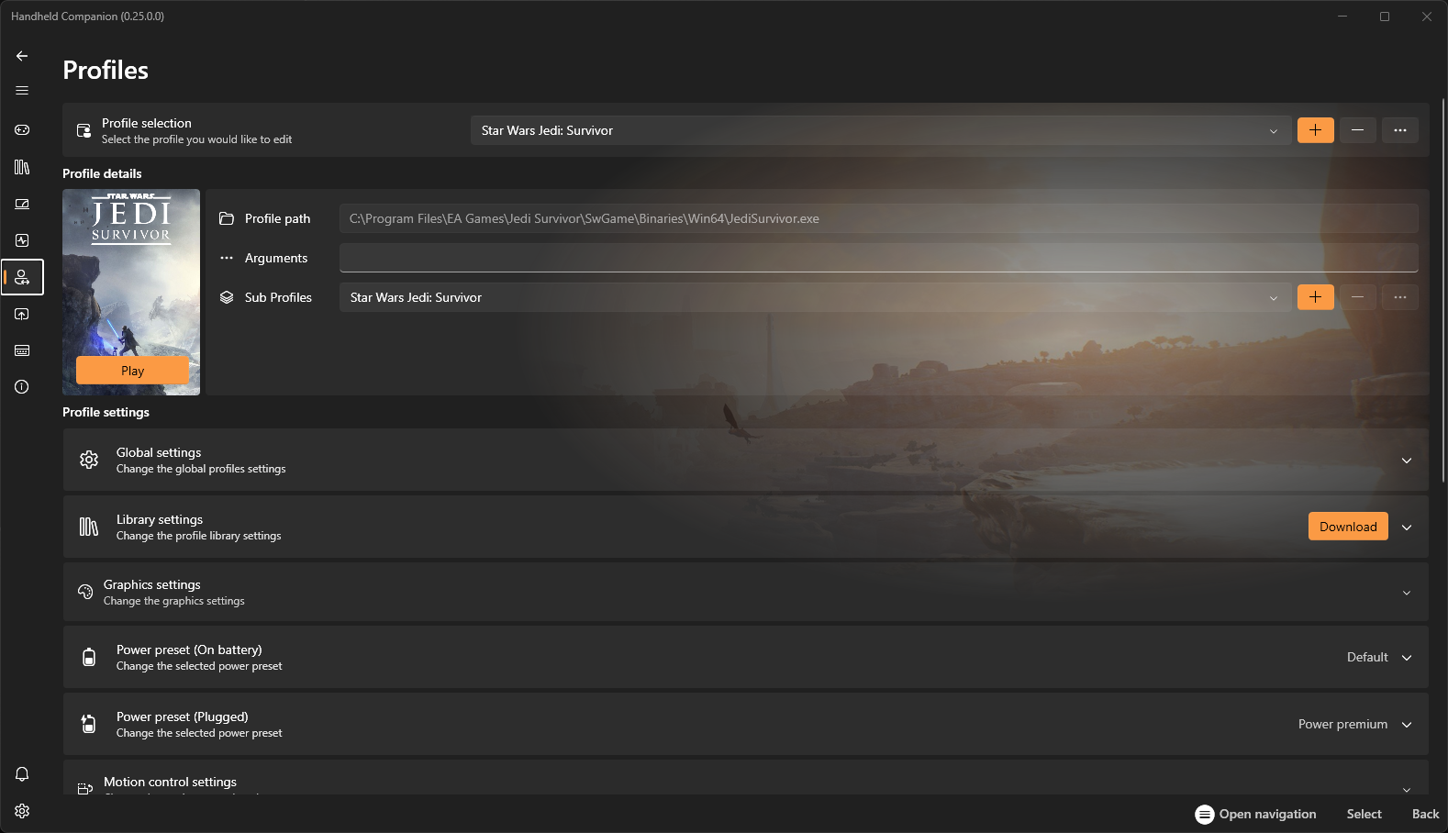
Task: Click 'Change the profile library settings' text
Action: pos(199,536)
